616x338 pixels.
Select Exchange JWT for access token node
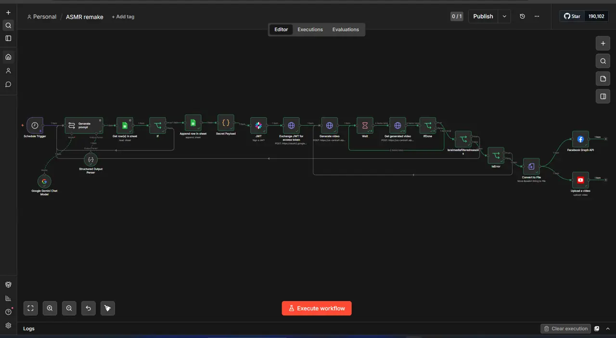point(291,125)
